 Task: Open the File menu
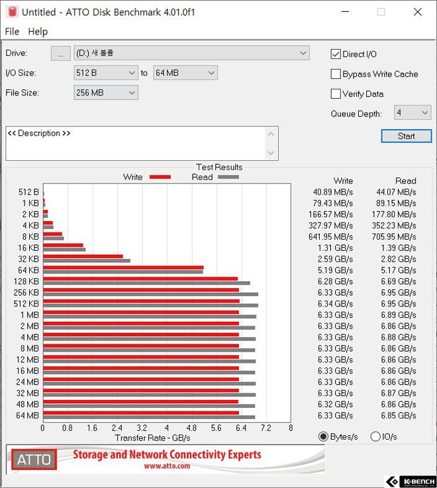pyautogui.click(x=12, y=31)
